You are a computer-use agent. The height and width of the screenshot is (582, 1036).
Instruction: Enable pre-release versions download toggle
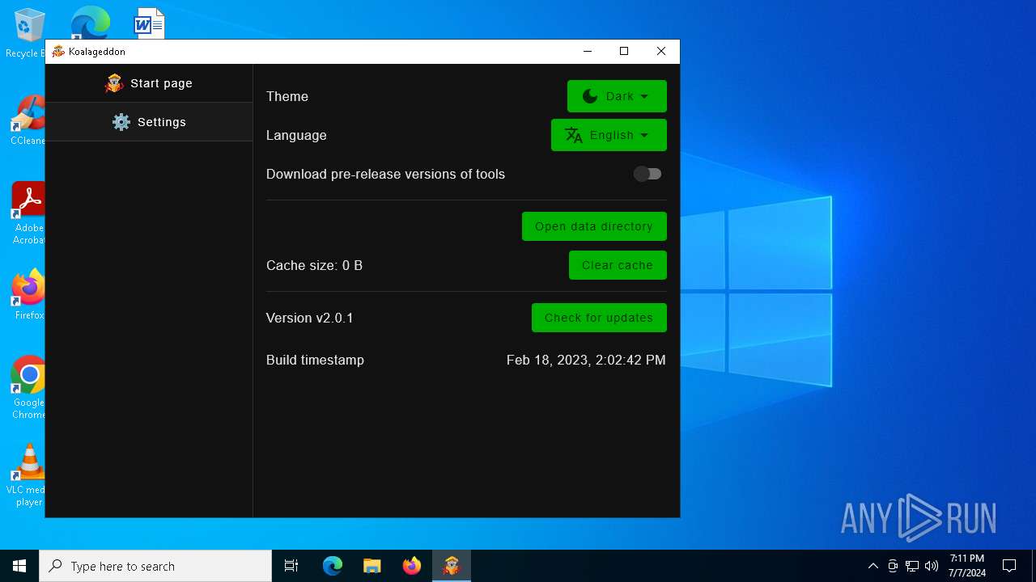[x=647, y=174]
